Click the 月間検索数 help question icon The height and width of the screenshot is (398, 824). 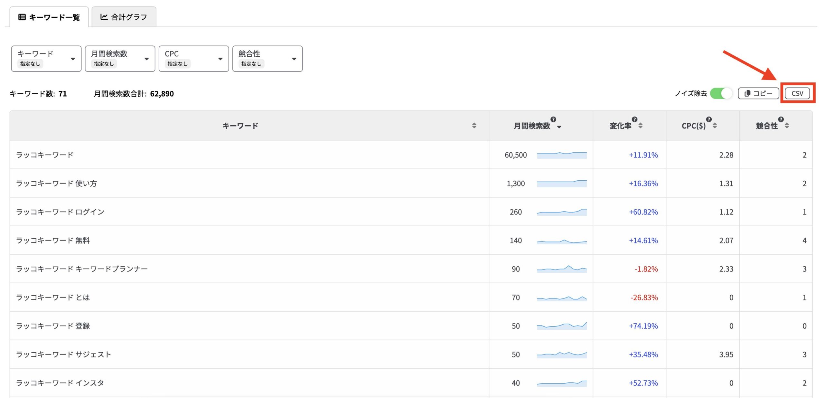point(553,119)
